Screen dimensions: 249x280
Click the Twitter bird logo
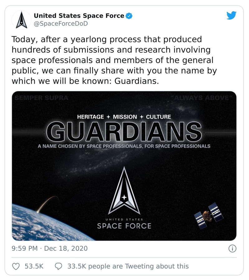(232, 15)
